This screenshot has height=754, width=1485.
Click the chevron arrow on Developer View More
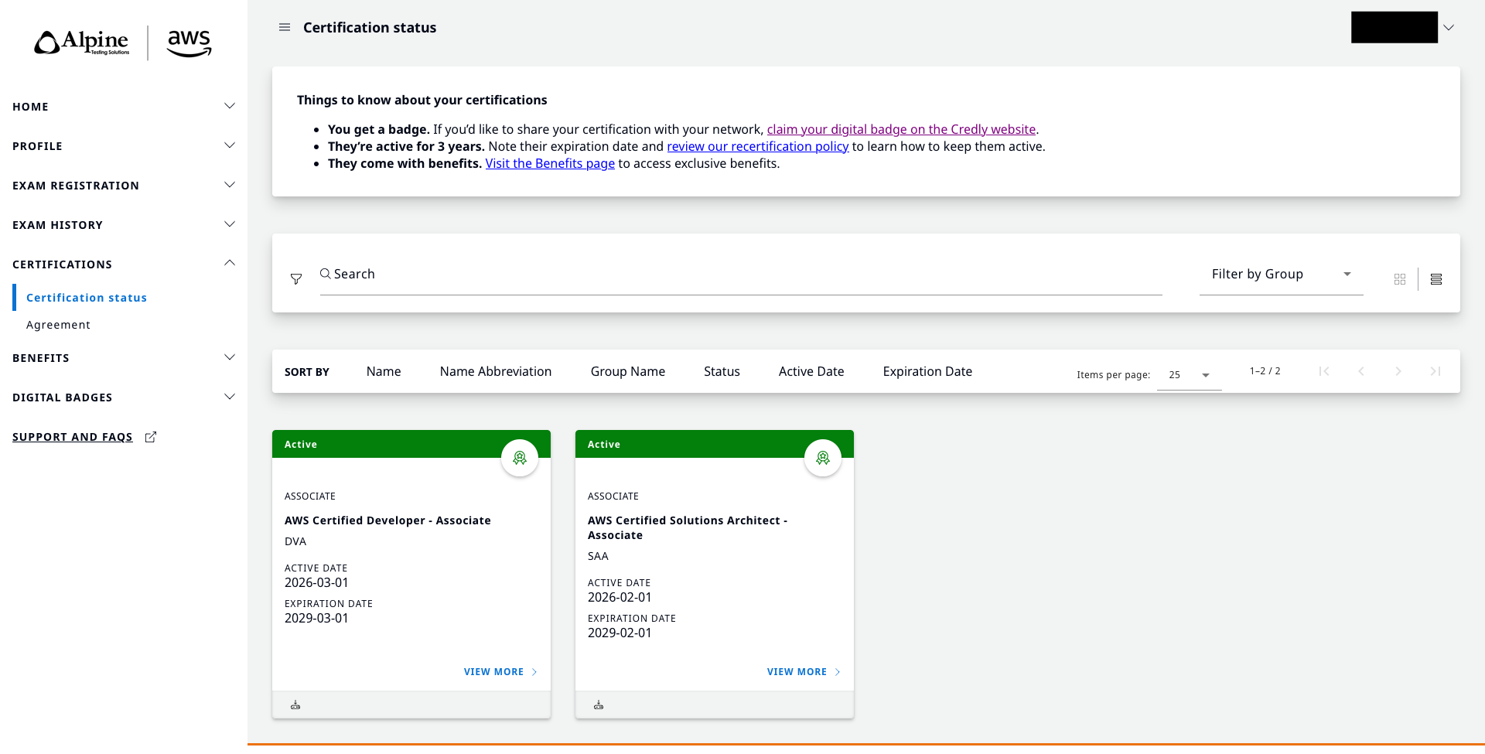coord(534,672)
